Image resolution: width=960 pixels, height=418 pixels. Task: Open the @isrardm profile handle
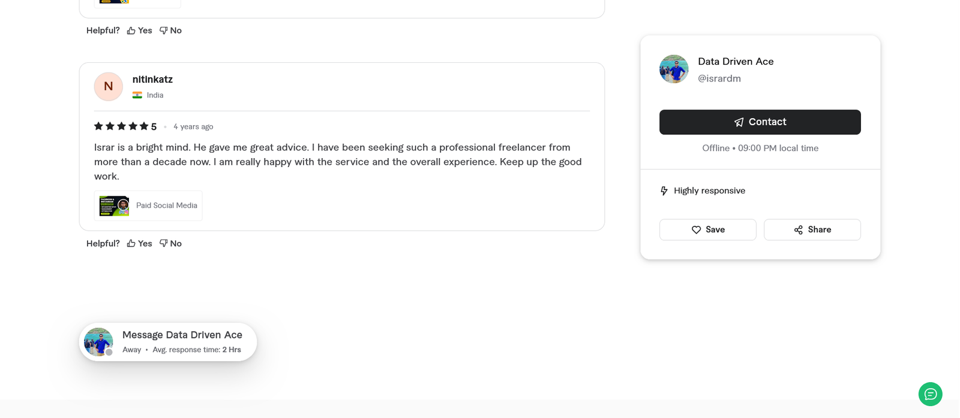(719, 78)
